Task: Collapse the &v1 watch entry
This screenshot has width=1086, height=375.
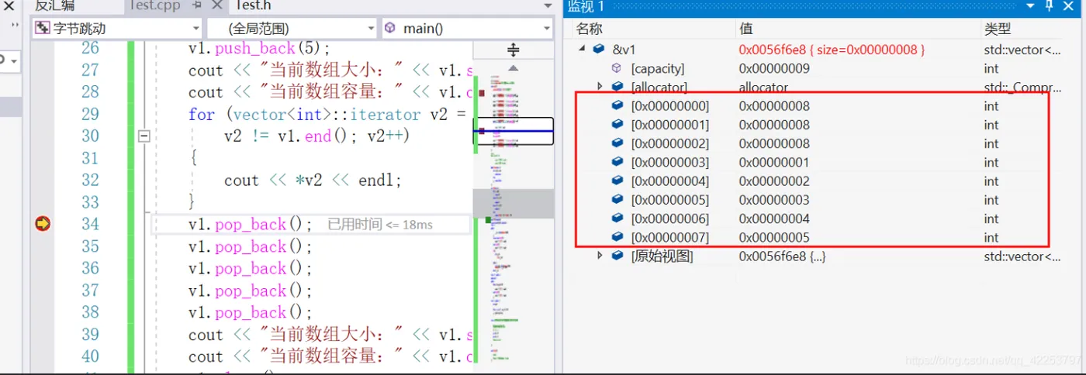Action: [x=582, y=49]
